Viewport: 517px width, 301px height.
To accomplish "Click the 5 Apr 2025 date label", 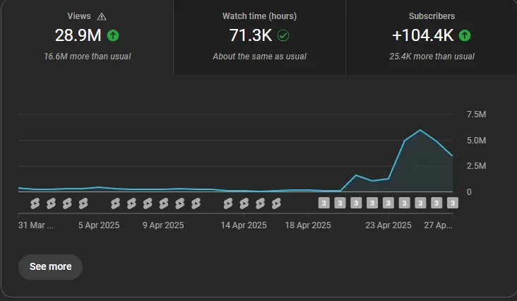I will click(99, 226).
